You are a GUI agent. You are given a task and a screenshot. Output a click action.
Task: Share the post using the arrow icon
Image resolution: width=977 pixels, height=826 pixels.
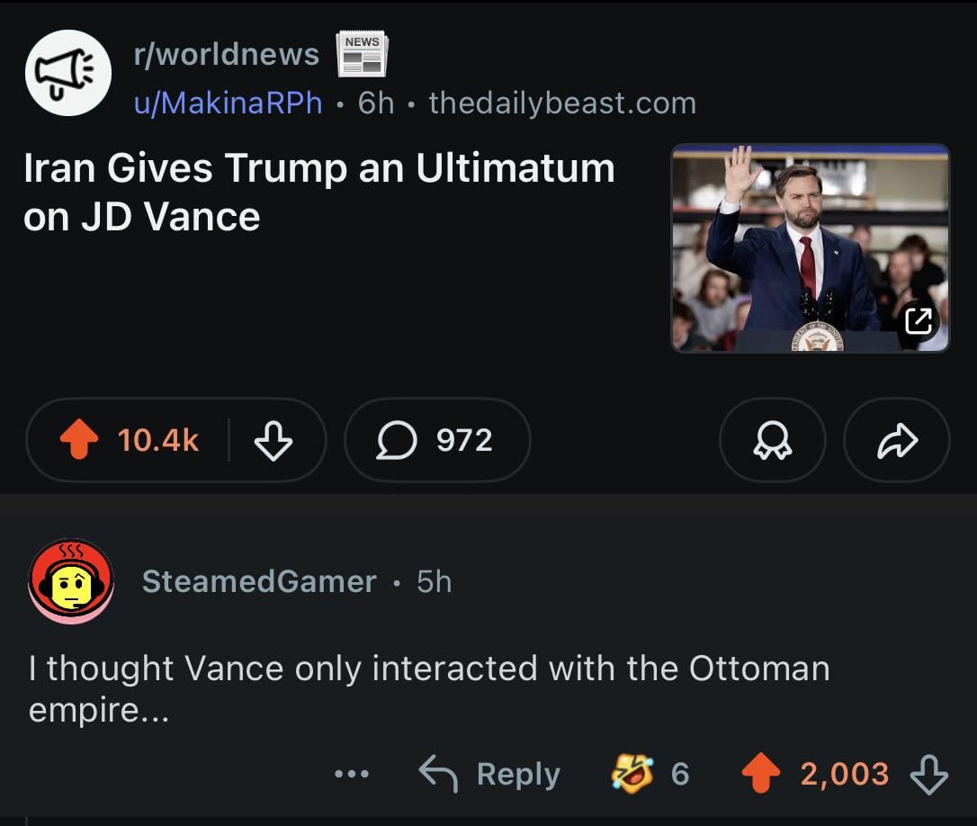[896, 440]
